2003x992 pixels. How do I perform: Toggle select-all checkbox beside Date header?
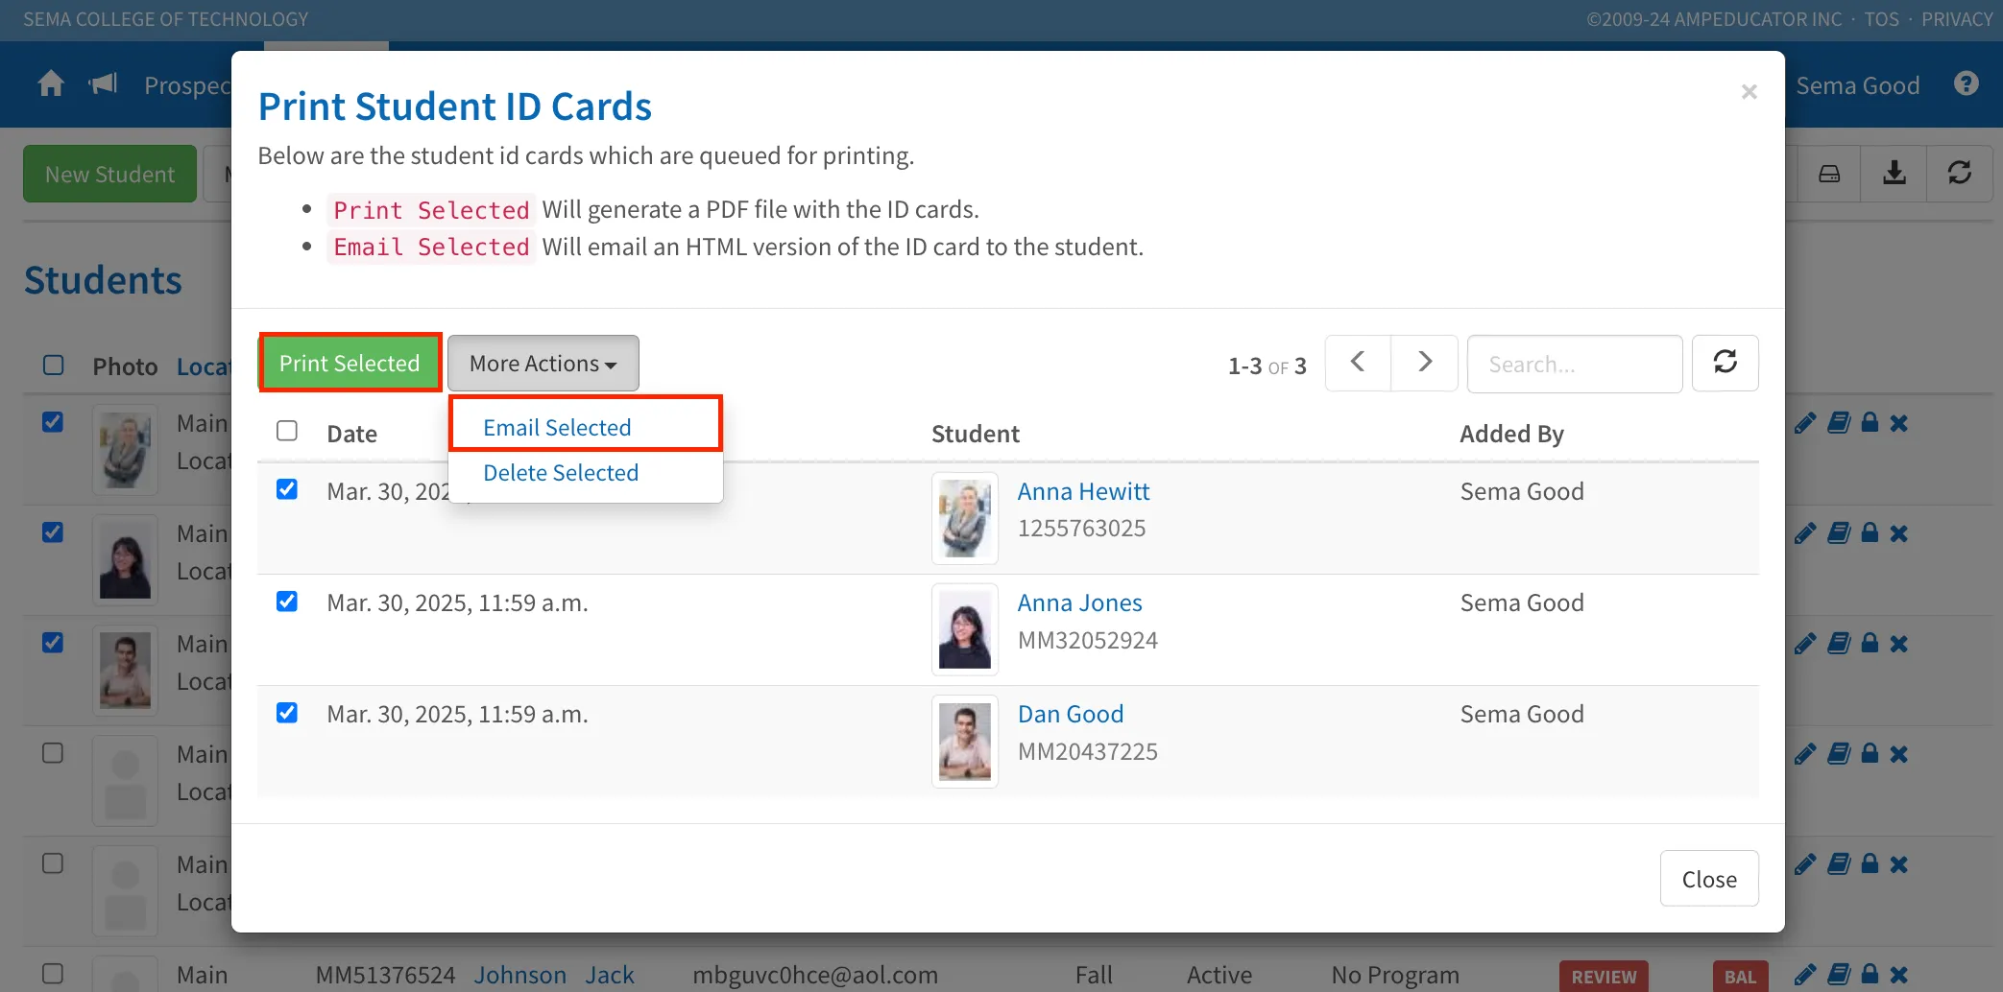287,431
